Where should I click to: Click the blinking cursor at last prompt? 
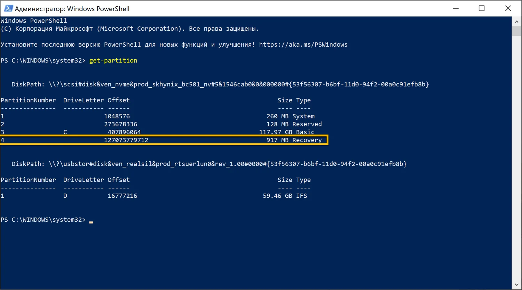(x=91, y=221)
